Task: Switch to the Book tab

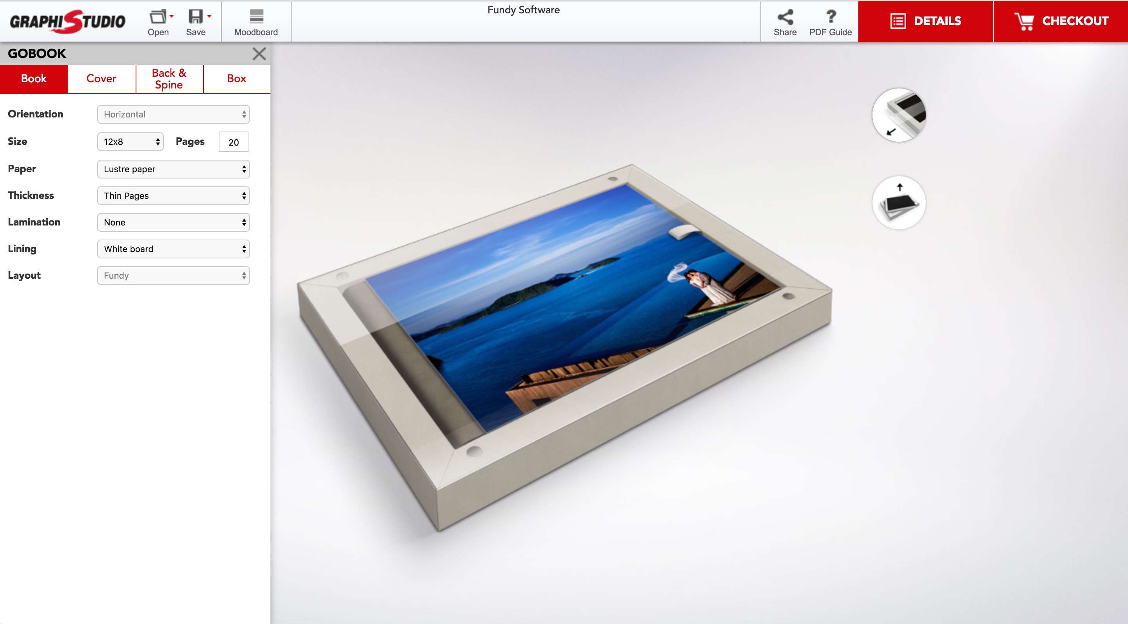Action: (x=34, y=79)
